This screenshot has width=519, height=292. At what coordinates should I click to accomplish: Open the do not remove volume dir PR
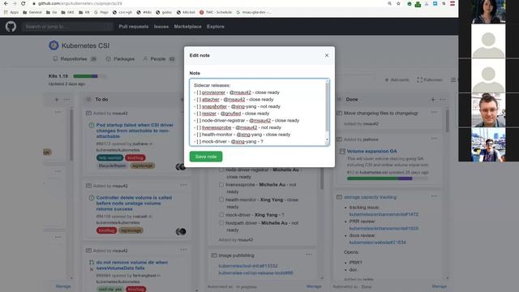point(131,265)
